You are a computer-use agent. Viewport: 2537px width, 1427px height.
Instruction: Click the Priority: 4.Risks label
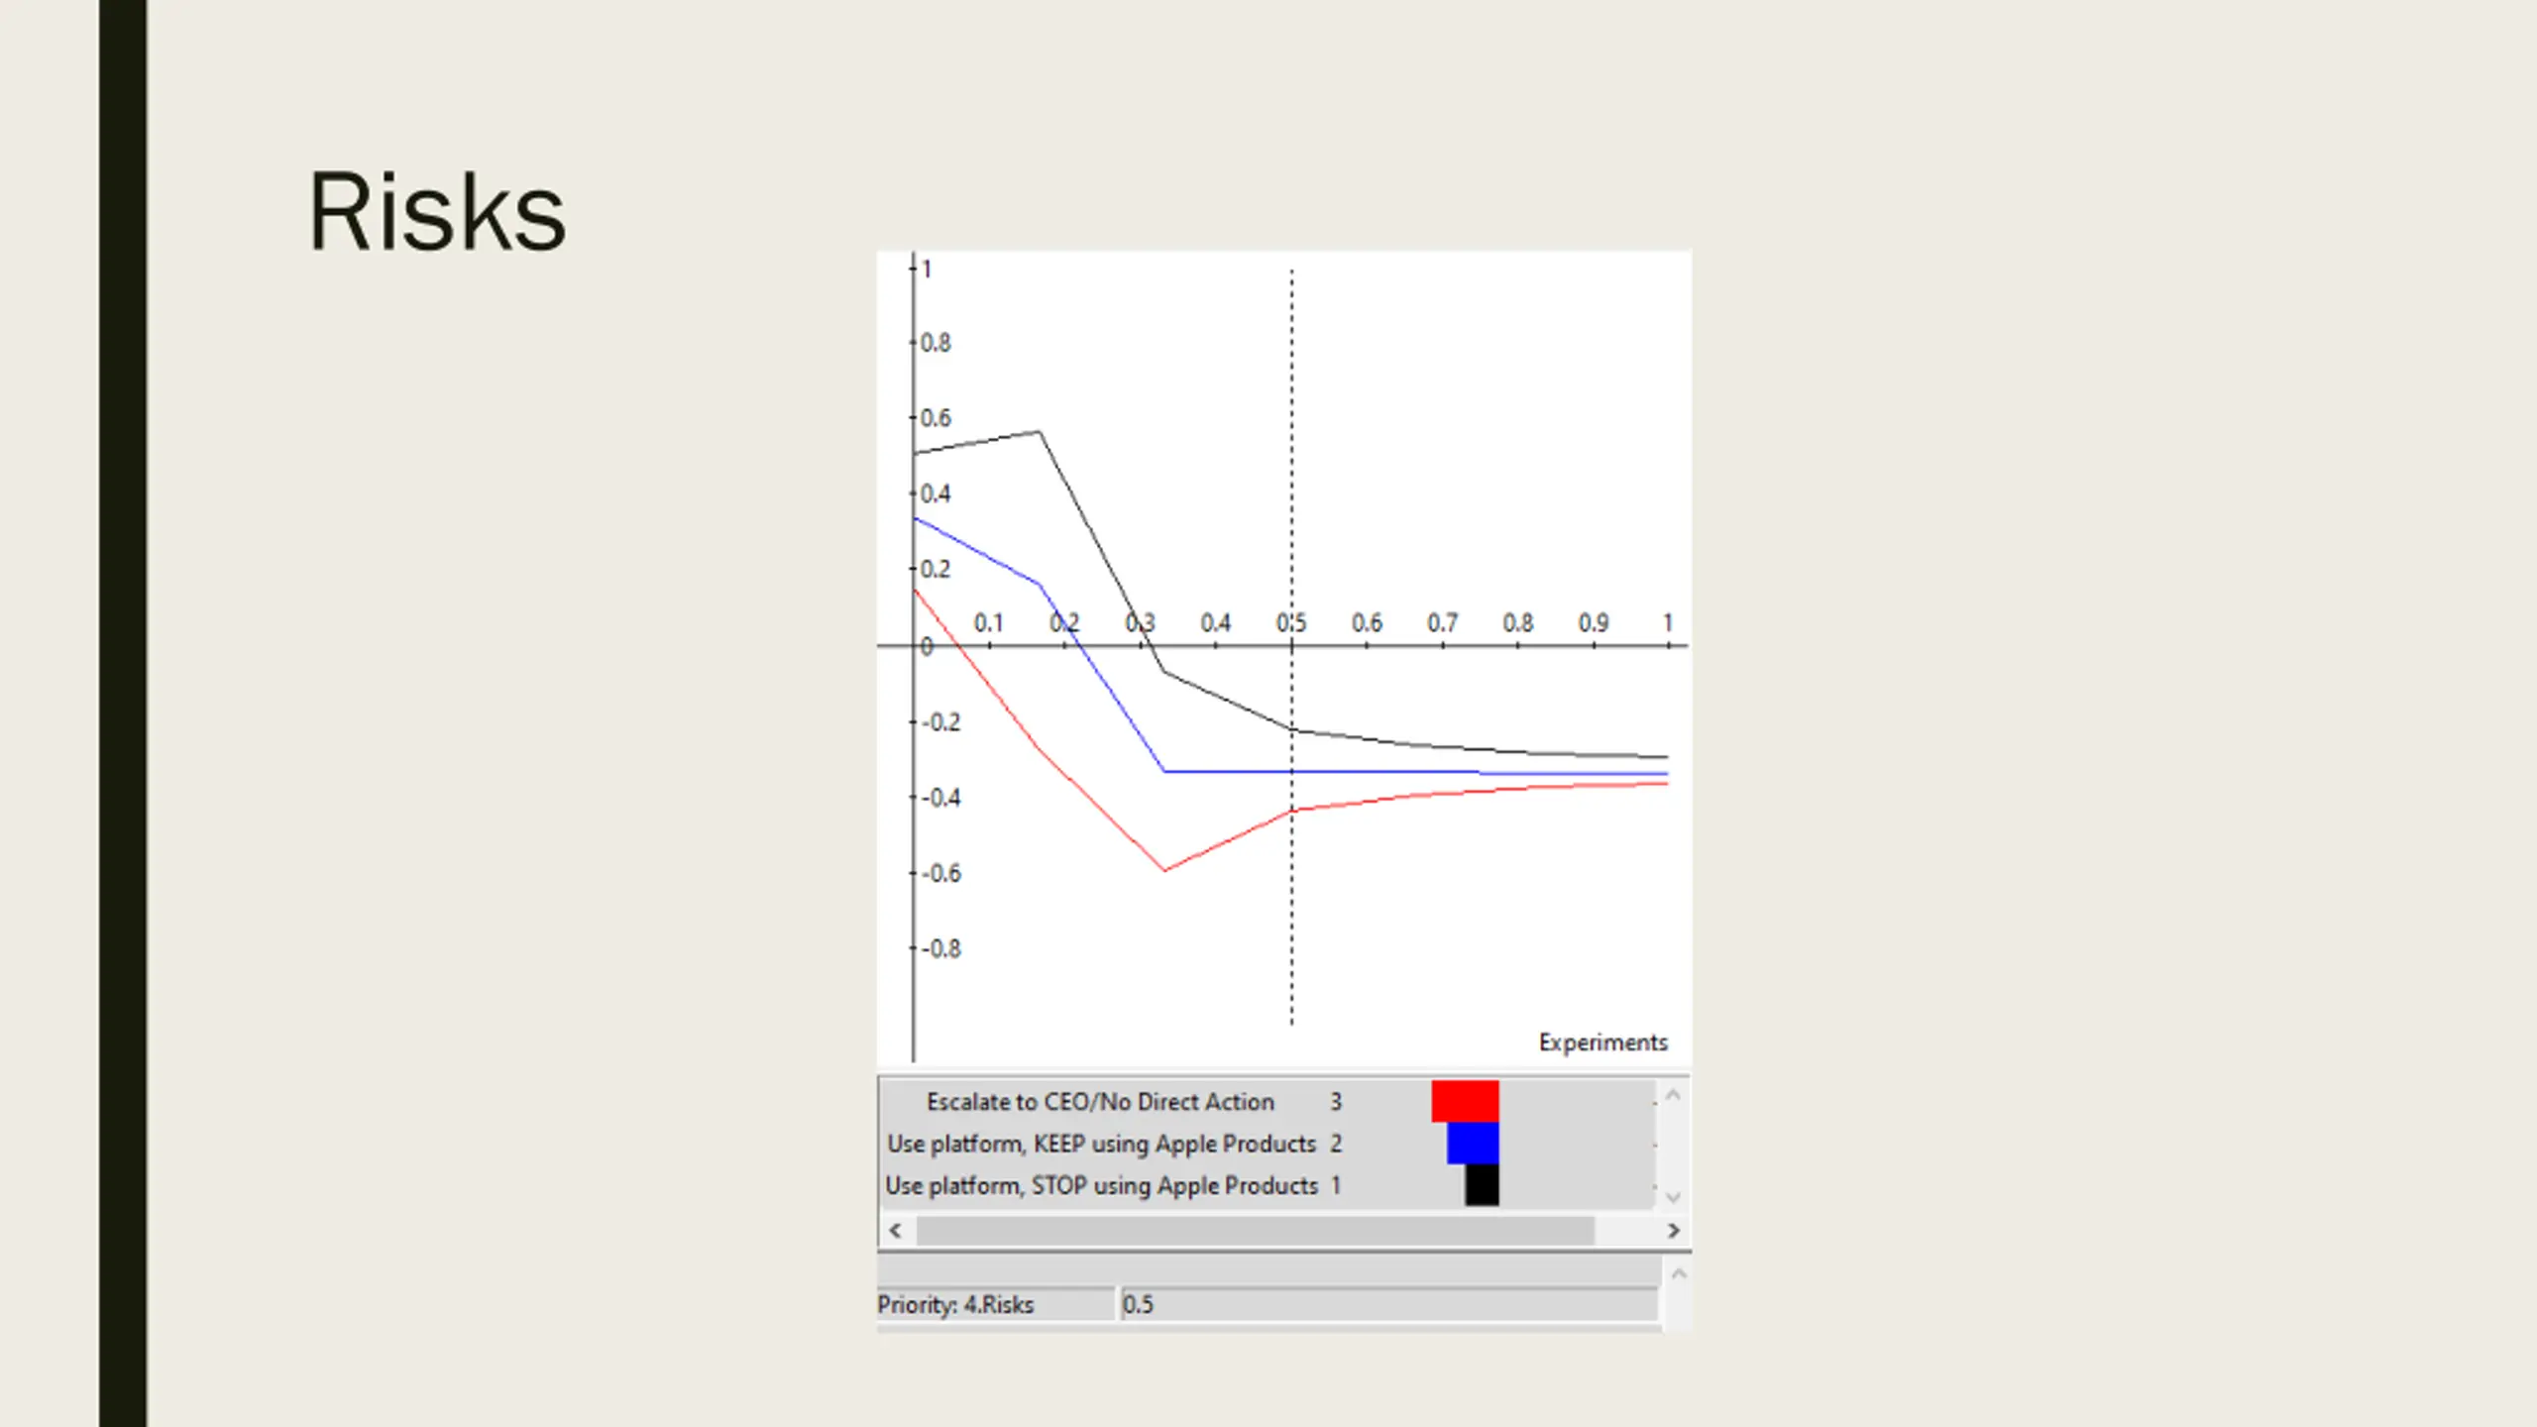click(x=955, y=1305)
